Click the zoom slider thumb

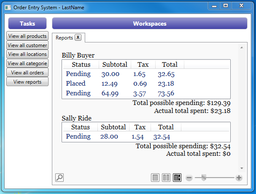coord(204,178)
